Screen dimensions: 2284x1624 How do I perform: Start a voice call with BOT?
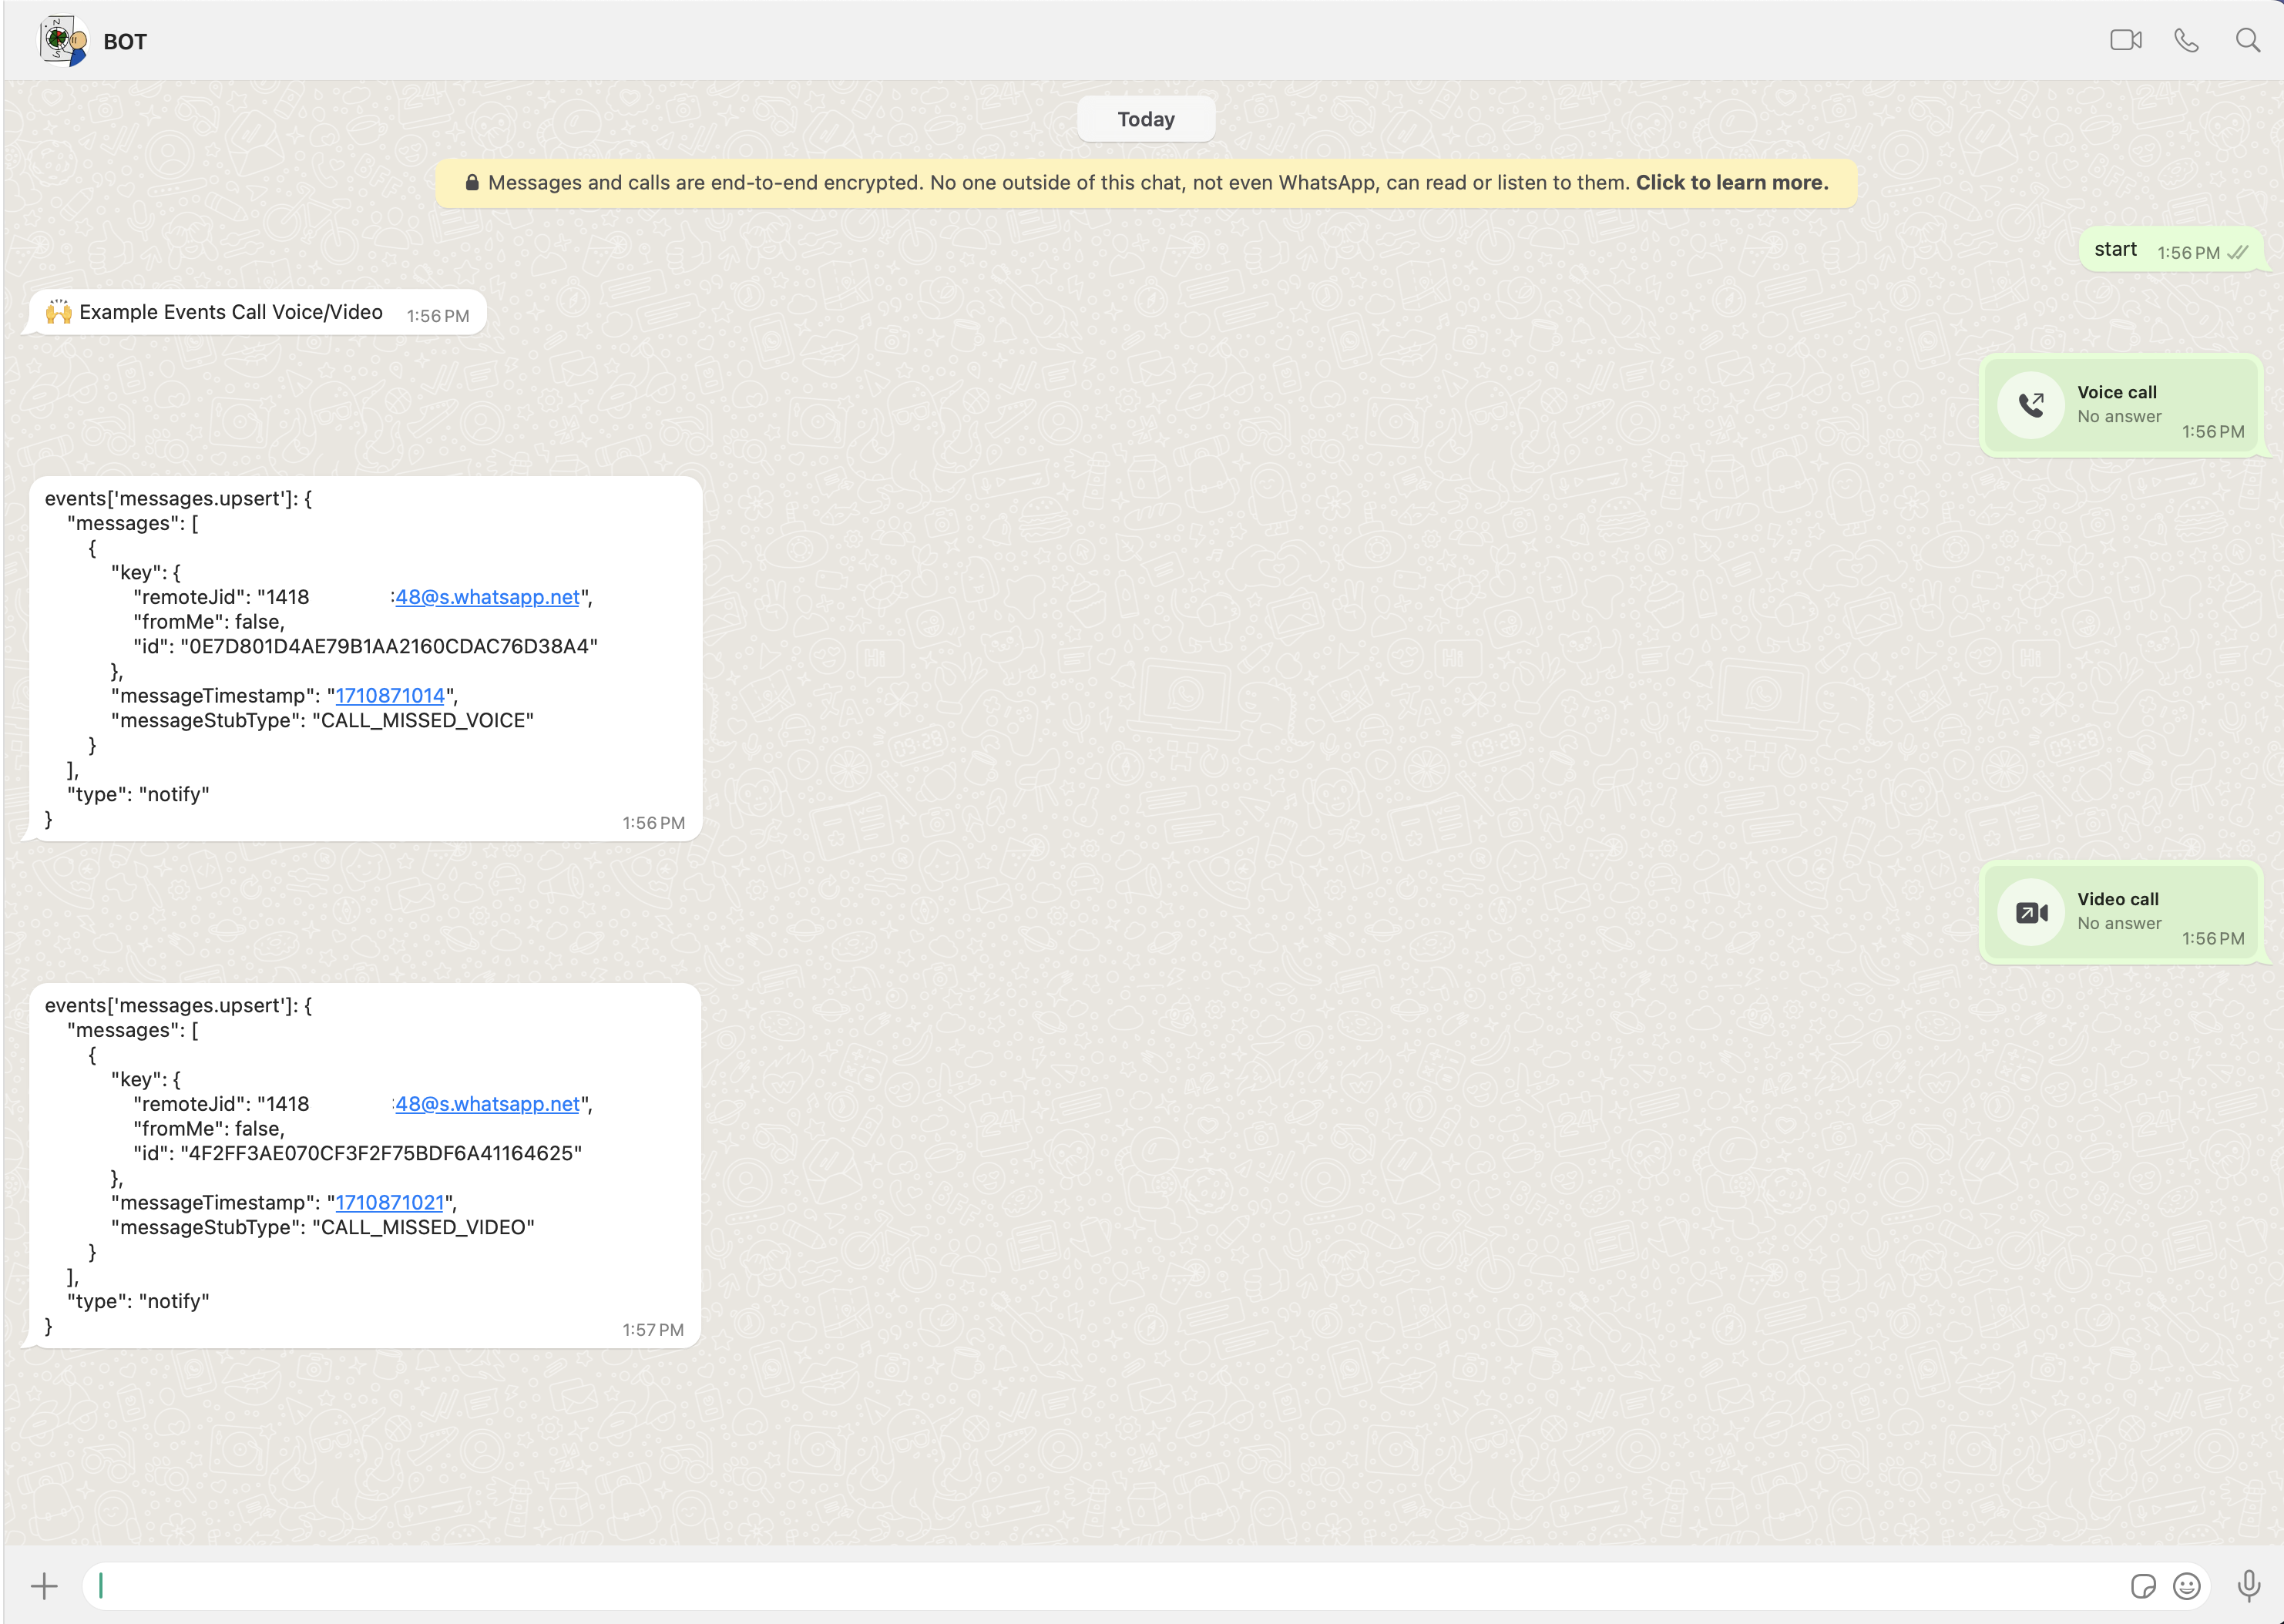pos(2186,40)
